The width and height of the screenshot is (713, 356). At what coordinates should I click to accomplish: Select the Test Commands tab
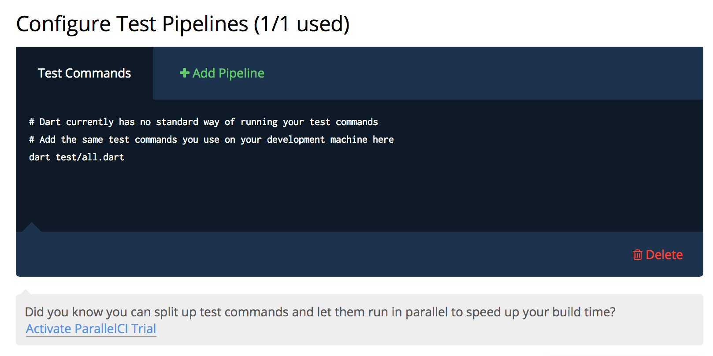(x=84, y=73)
